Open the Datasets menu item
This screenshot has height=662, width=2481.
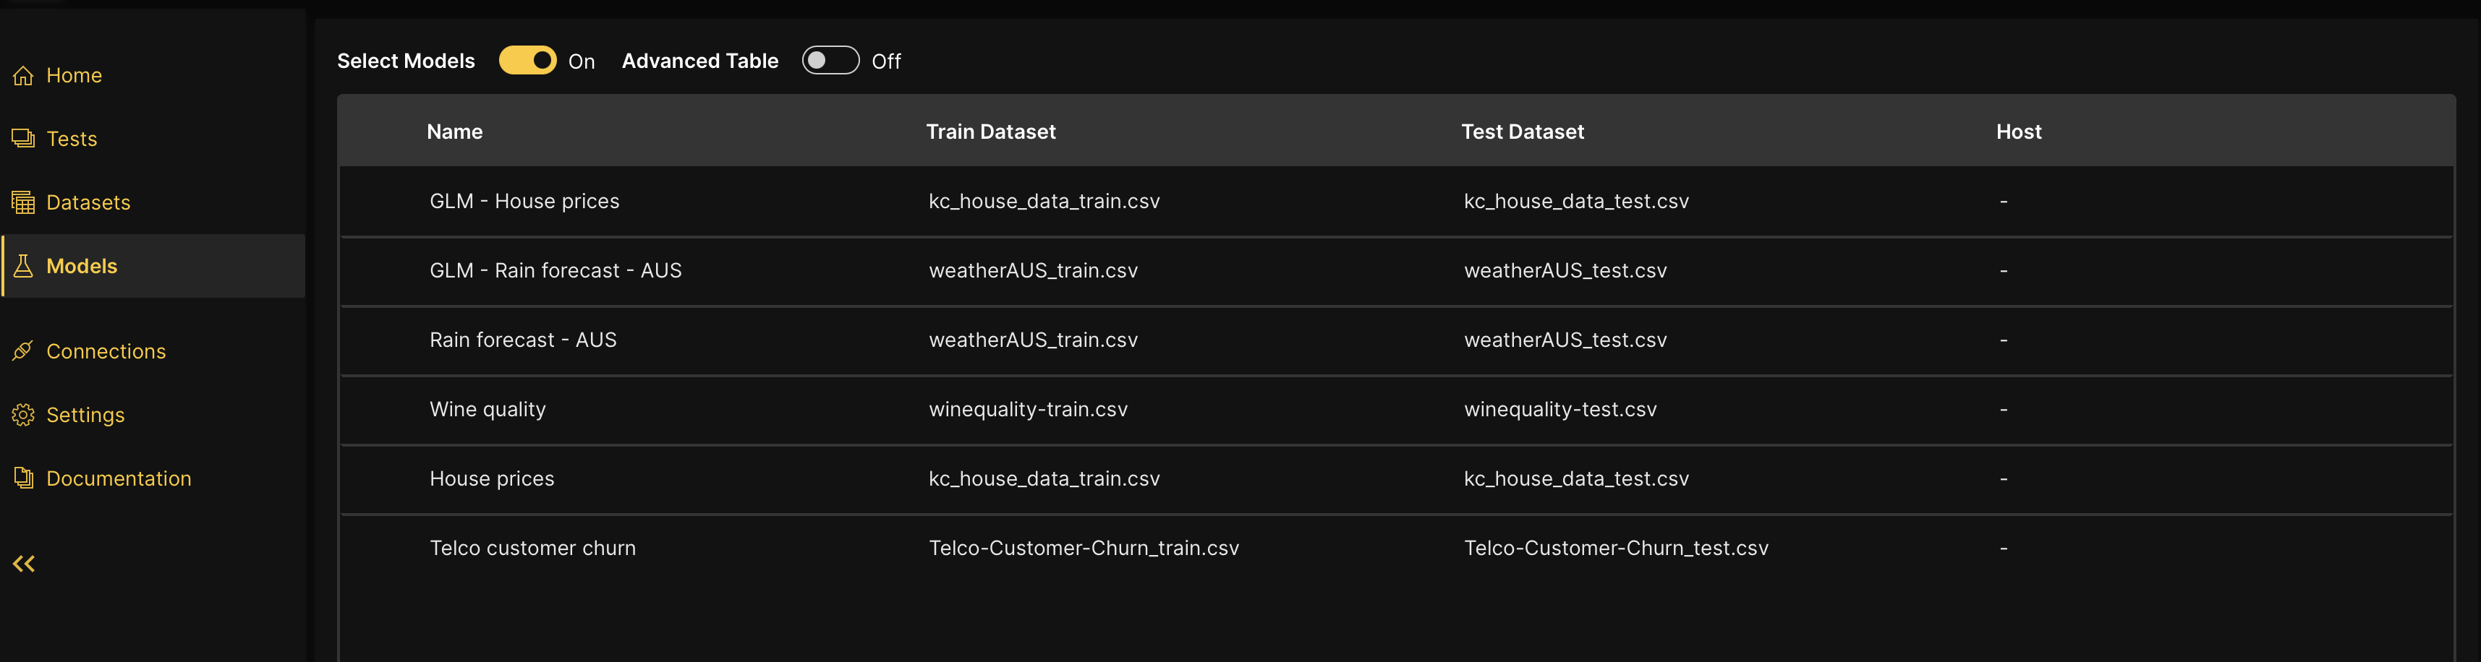(x=88, y=202)
